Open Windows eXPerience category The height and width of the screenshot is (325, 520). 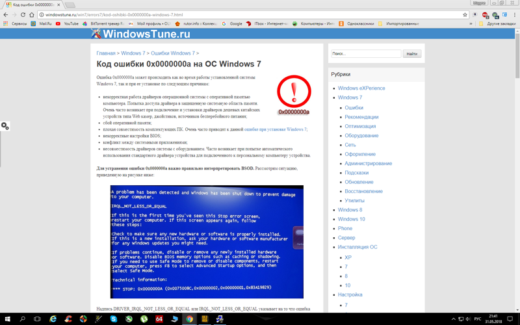[x=361, y=88]
